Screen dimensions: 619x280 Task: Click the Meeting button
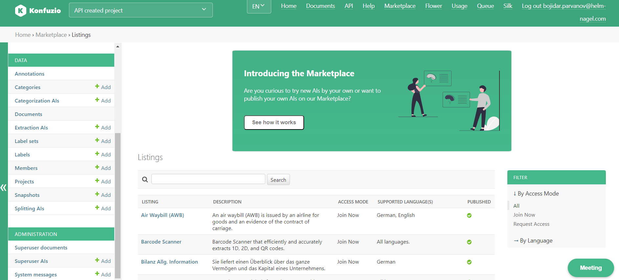tap(591, 268)
